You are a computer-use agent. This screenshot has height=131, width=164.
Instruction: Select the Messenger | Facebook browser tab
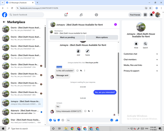pyautogui.click(x=20, y=3)
